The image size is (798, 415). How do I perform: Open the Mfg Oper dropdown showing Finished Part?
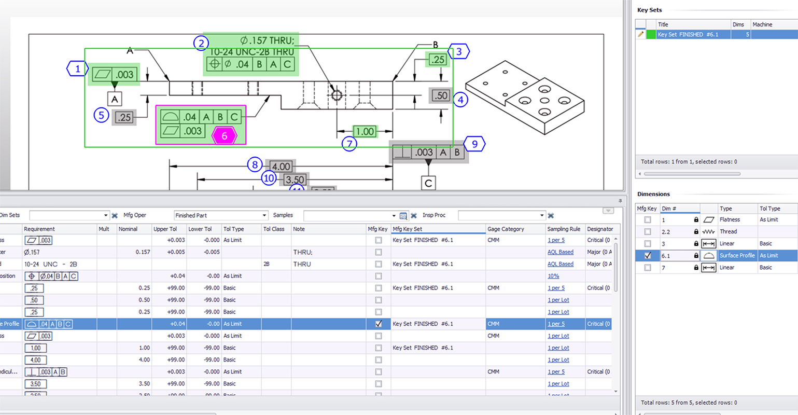[x=263, y=215]
